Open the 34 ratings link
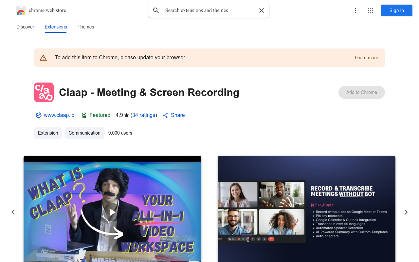 pyautogui.click(x=144, y=115)
